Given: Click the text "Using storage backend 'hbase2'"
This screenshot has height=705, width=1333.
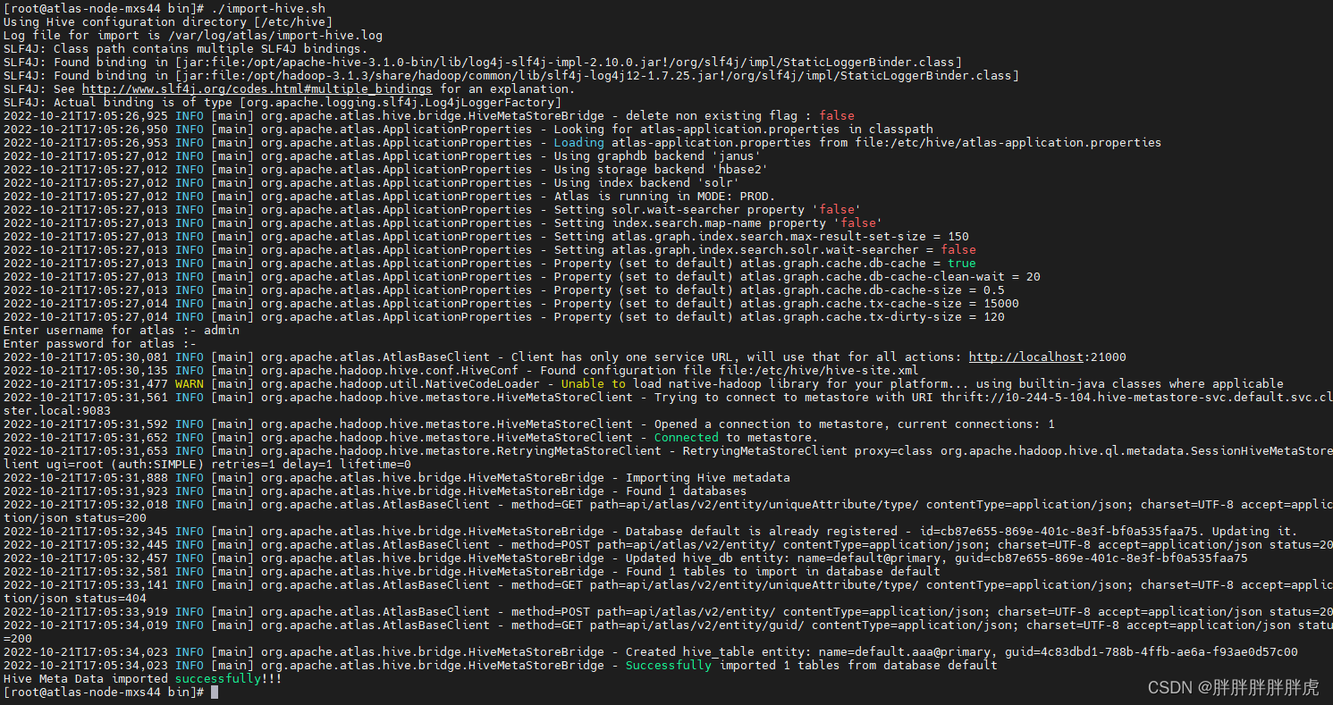Looking at the screenshot, I should click(661, 170).
